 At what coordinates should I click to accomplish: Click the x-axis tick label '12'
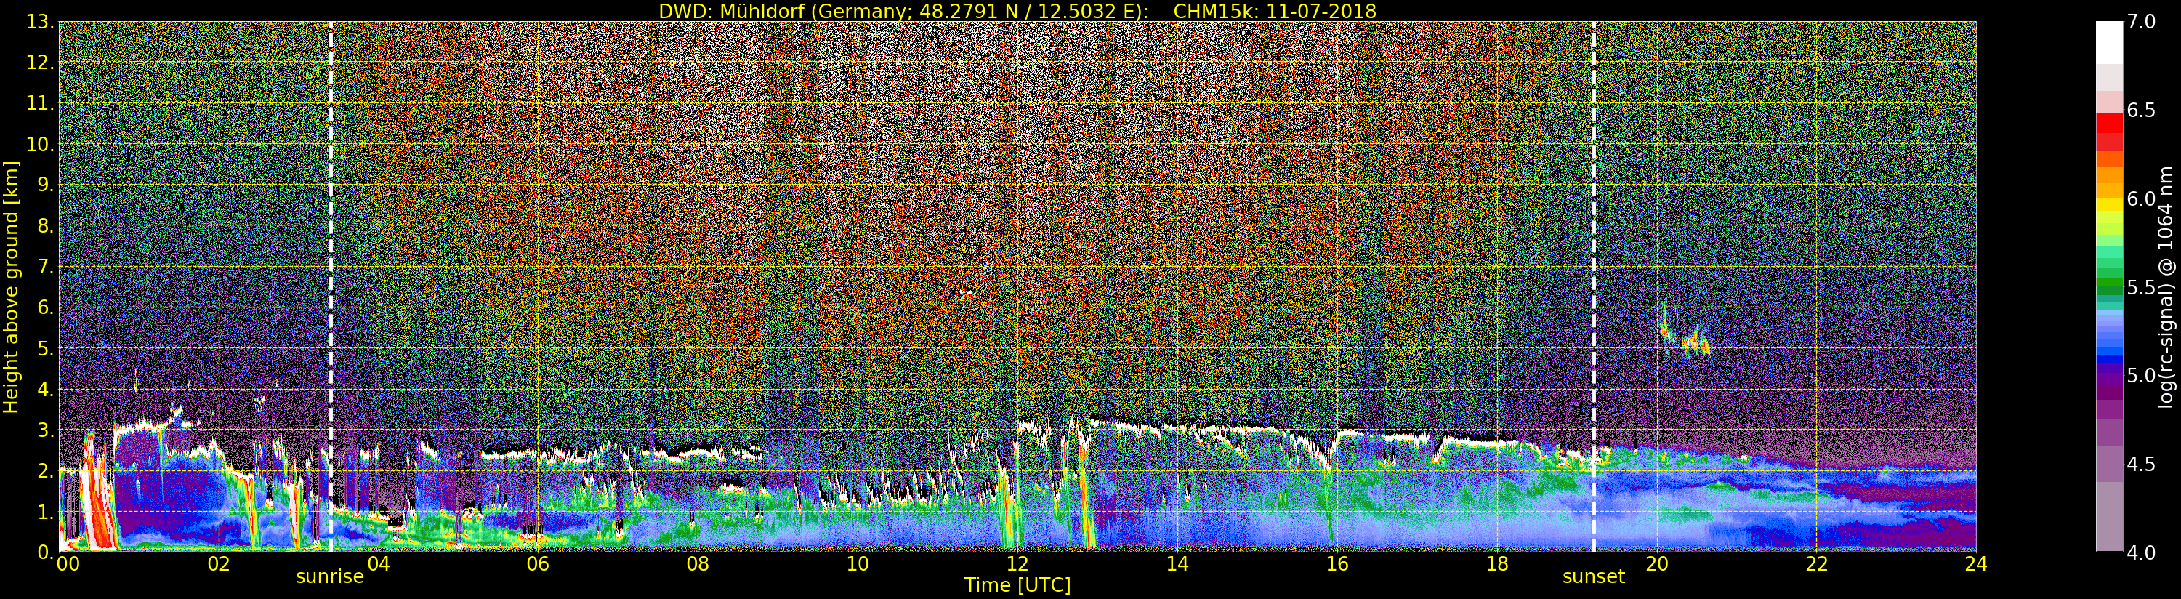[x=1017, y=564]
